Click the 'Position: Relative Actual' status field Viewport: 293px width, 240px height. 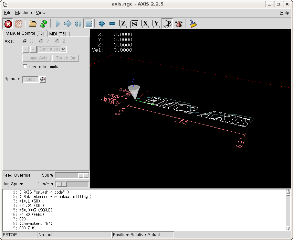coord(143,235)
